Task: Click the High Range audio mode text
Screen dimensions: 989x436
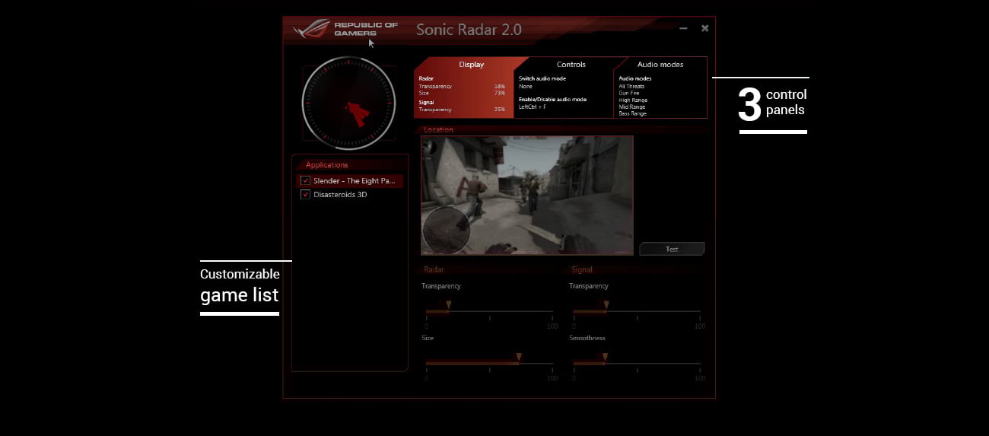Action: click(633, 100)
